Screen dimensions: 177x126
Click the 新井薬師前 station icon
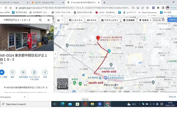100,78
